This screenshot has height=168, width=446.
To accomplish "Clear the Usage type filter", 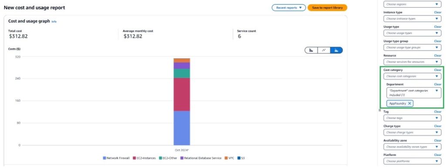I will [x=437, y=27].
